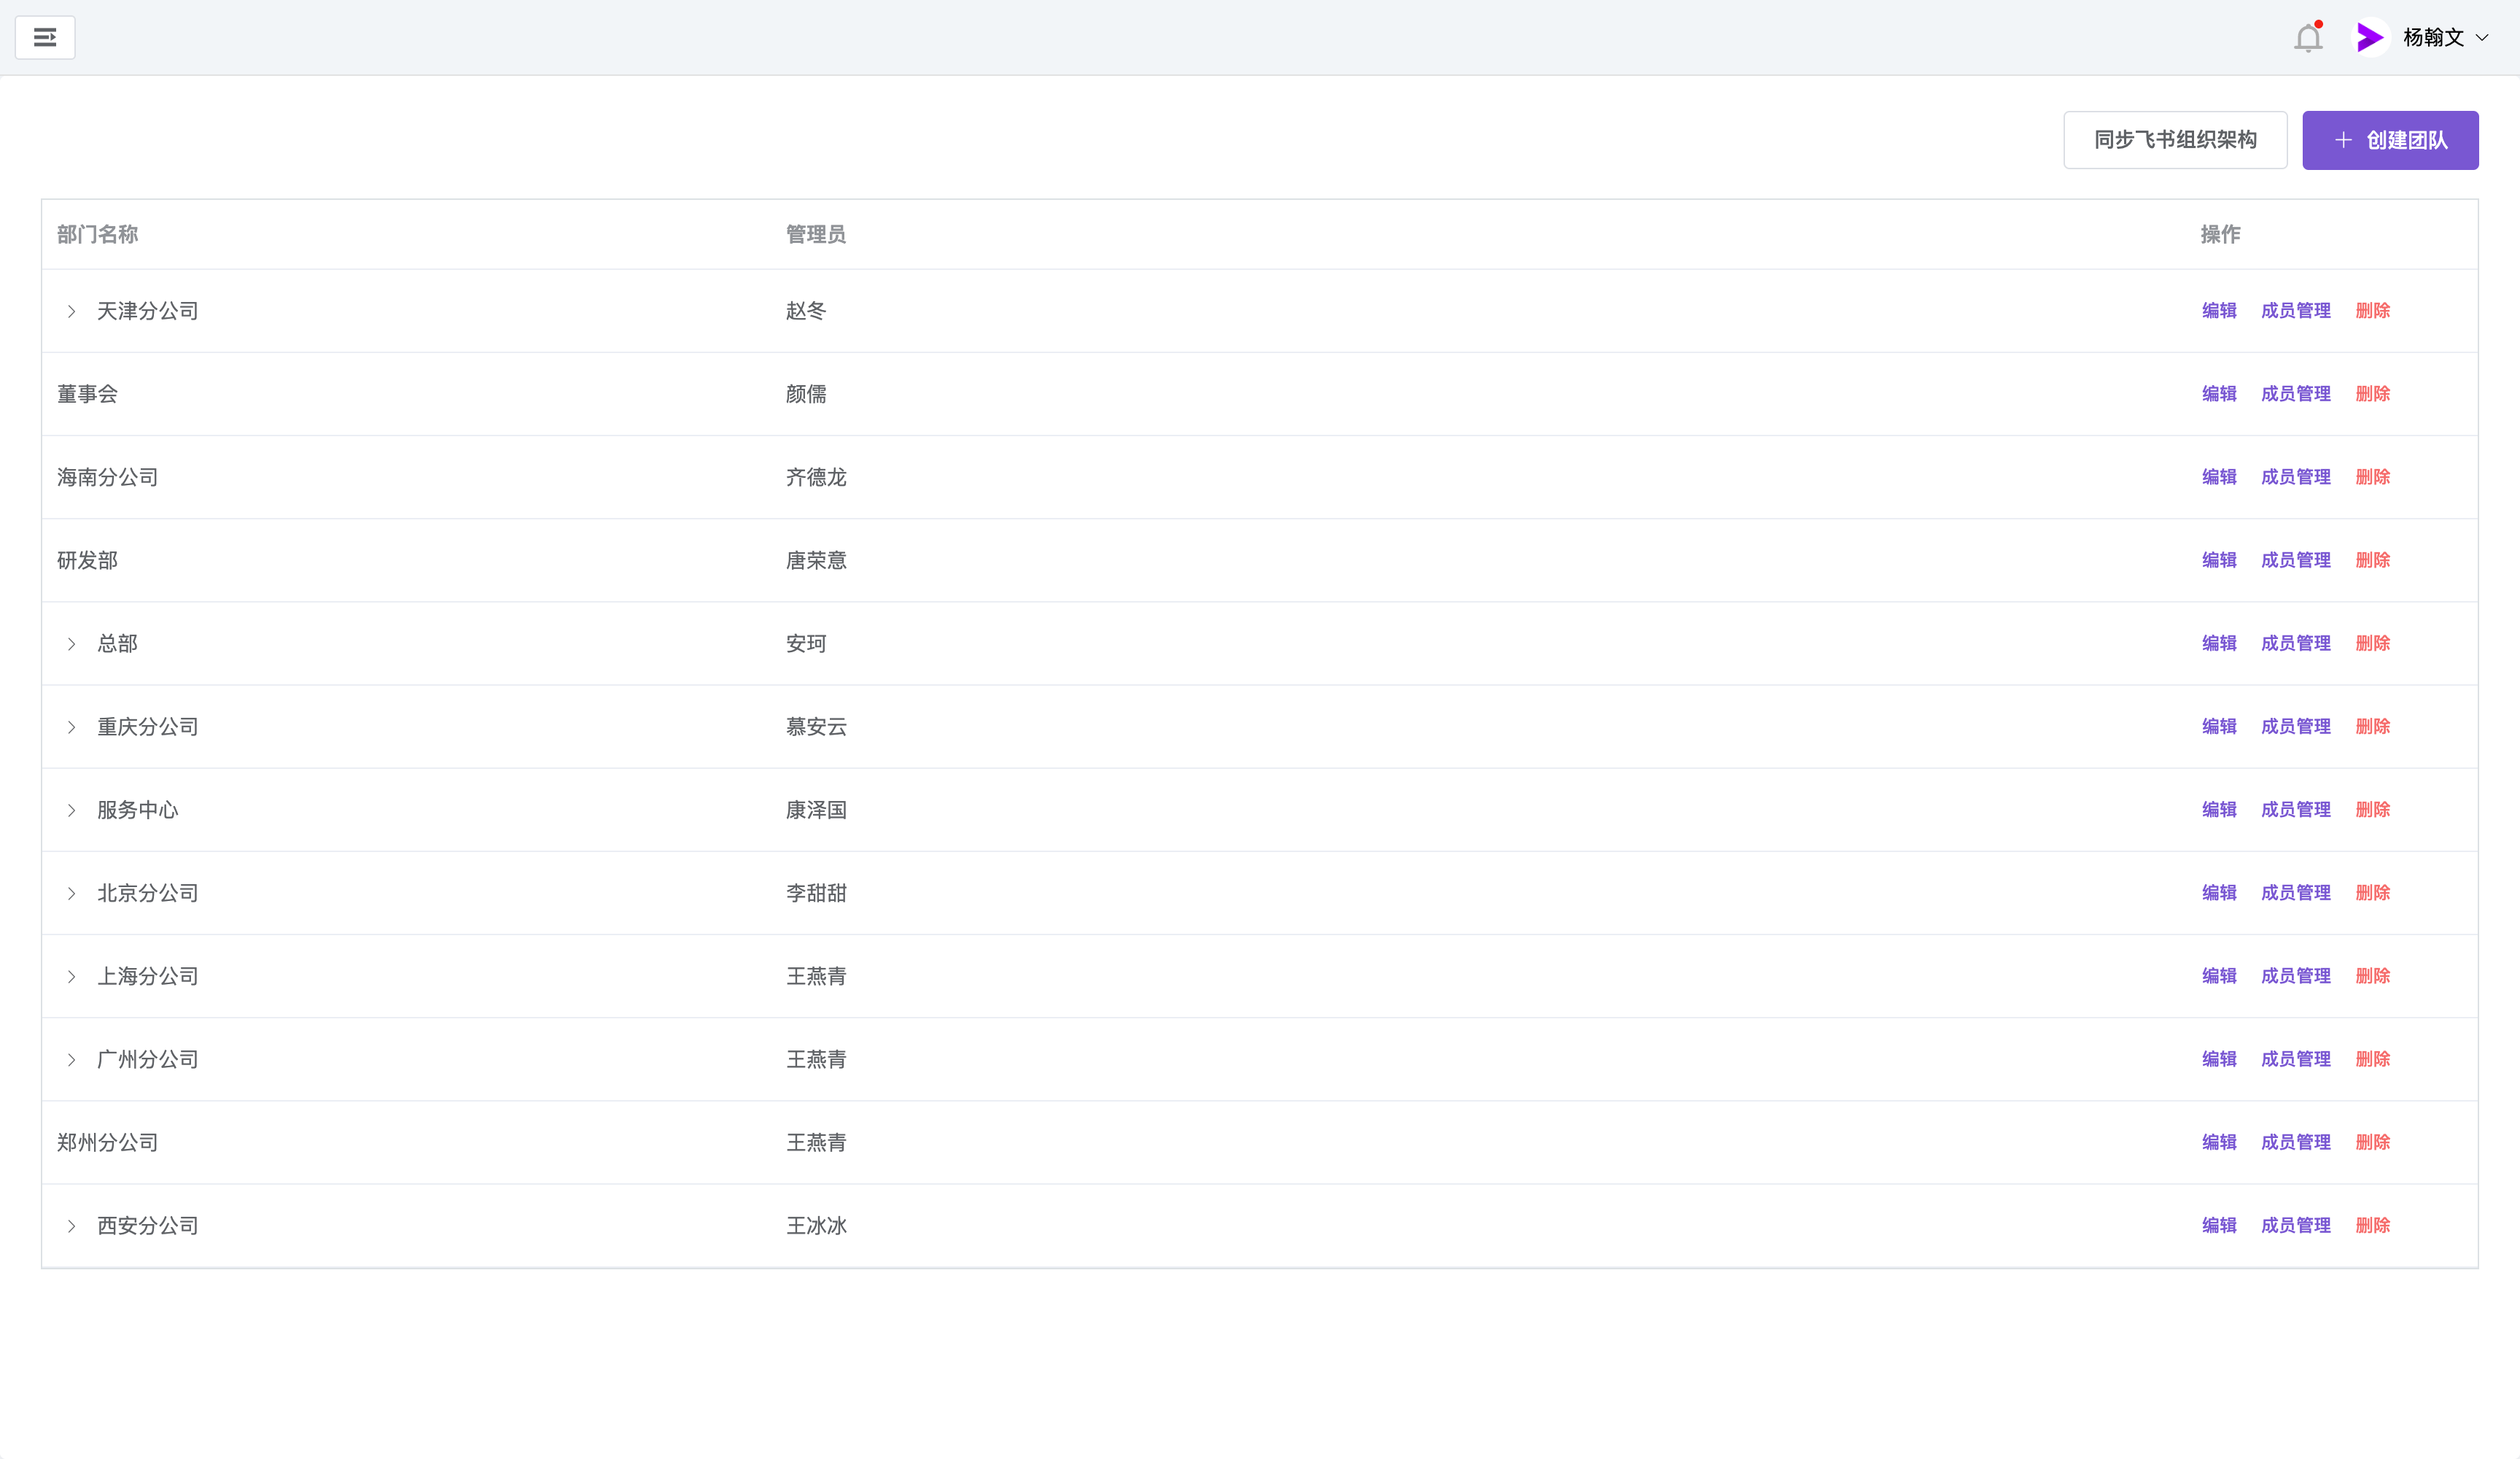Delete the 董事会 department
Viewport: 2520px width, 1459px height.
pos(2372,393)
